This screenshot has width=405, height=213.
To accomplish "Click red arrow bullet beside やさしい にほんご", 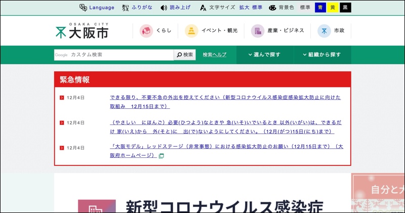I will [62, 122].
